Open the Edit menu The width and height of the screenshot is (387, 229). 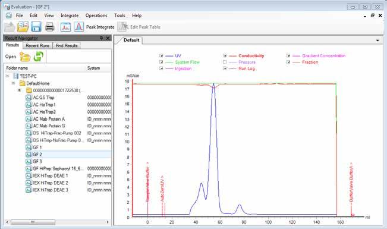[33, 15]
